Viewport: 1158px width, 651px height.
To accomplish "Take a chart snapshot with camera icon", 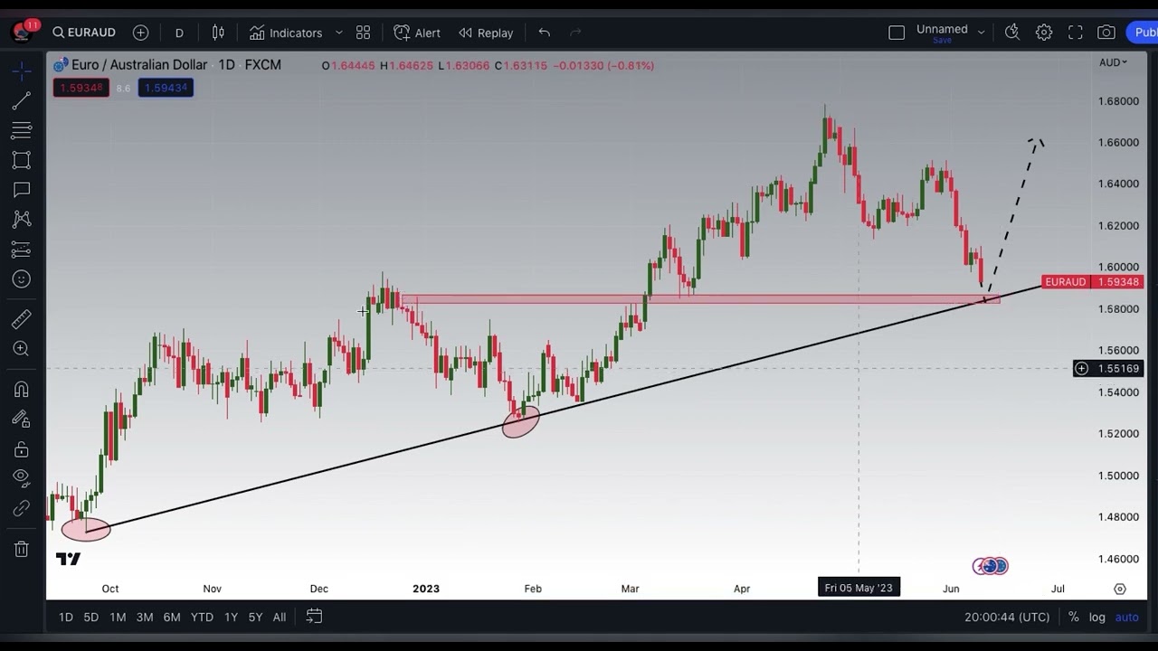I will 1106,33.
